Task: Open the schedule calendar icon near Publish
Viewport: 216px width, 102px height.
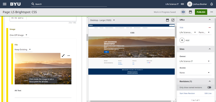Action: click(190, 12)
